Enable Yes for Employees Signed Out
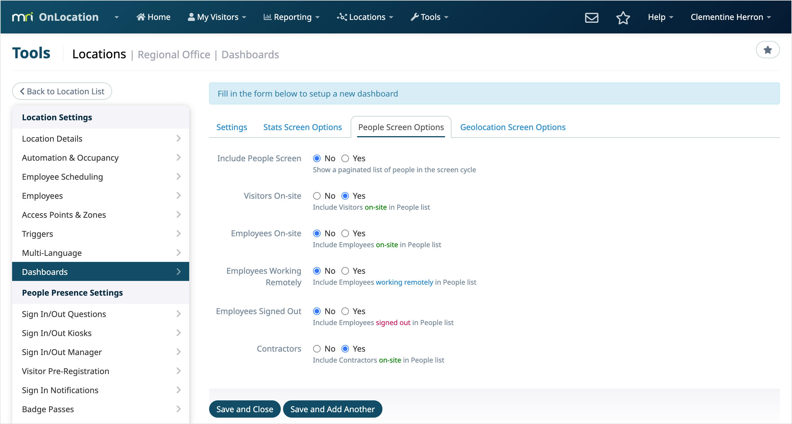Screen dimensions: 792x424 pos(345,311)
